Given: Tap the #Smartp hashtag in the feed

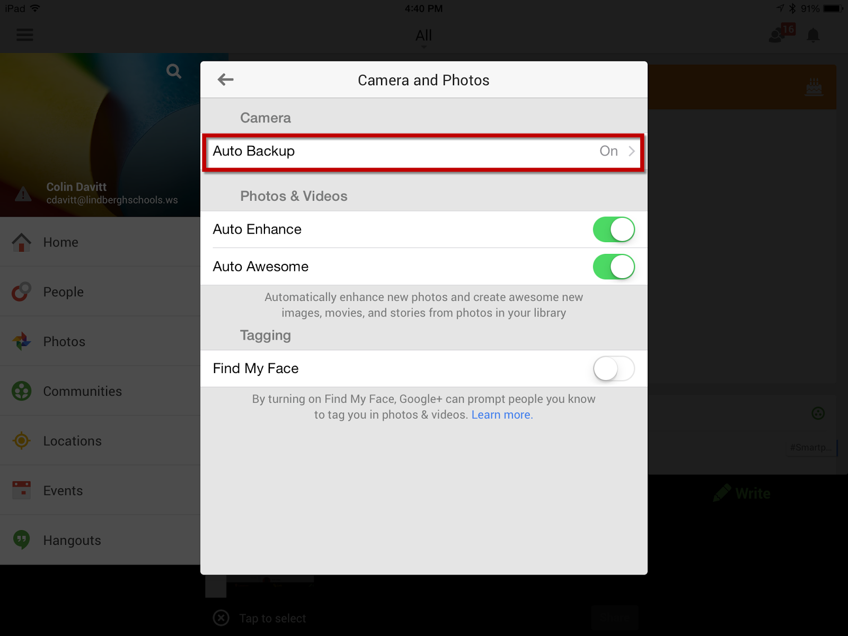Looking at the screenshot, I should pos(810,447).
